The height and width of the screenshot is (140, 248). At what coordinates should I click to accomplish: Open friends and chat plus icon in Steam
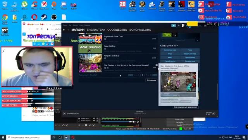pyautogui.click(x=214, y=114)
